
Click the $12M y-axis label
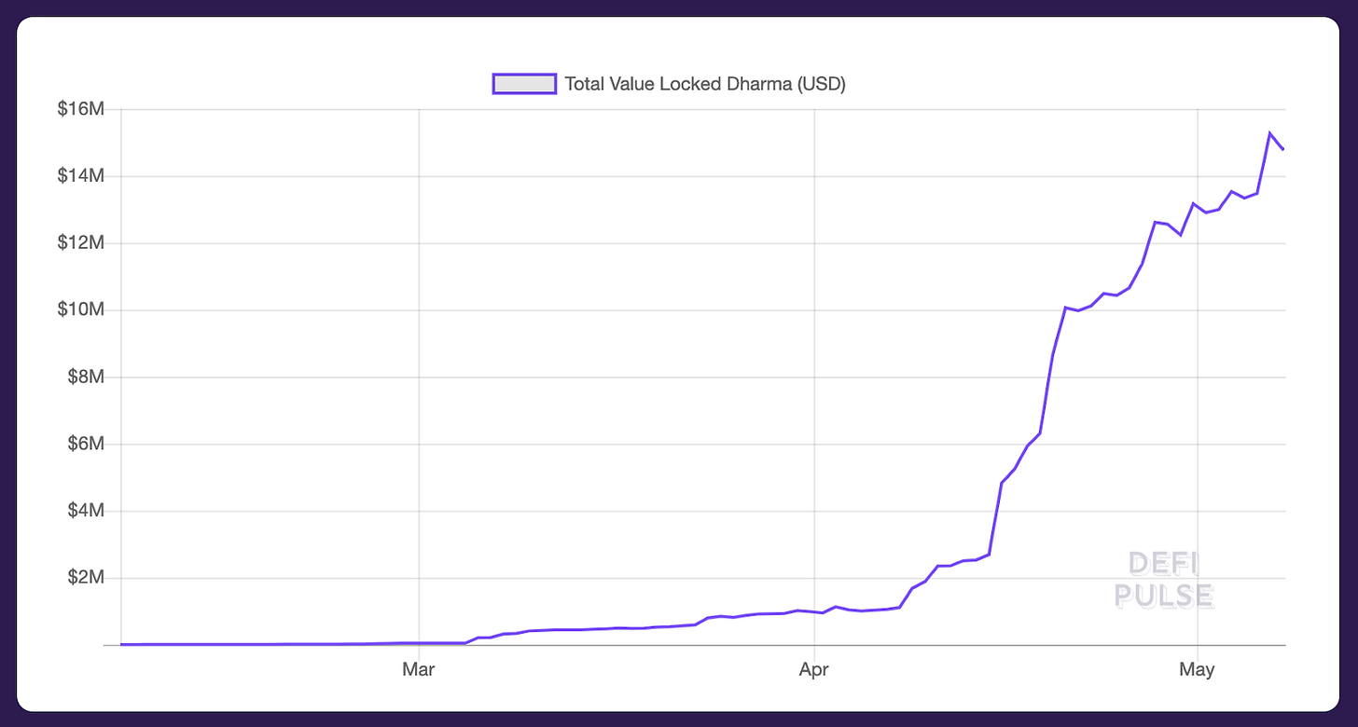(x=82, y=243)
